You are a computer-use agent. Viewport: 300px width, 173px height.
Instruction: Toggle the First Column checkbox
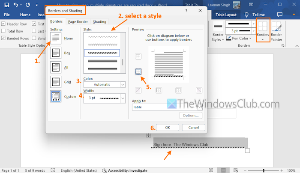coord(34,24)
